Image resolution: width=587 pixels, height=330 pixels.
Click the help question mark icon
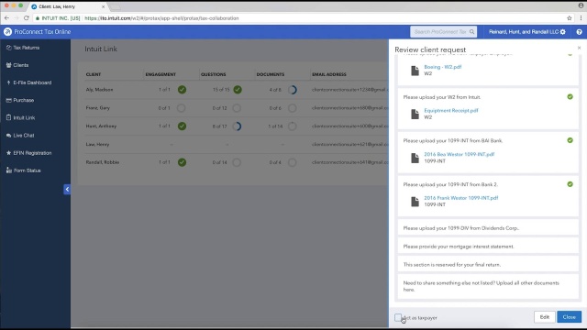579,32
